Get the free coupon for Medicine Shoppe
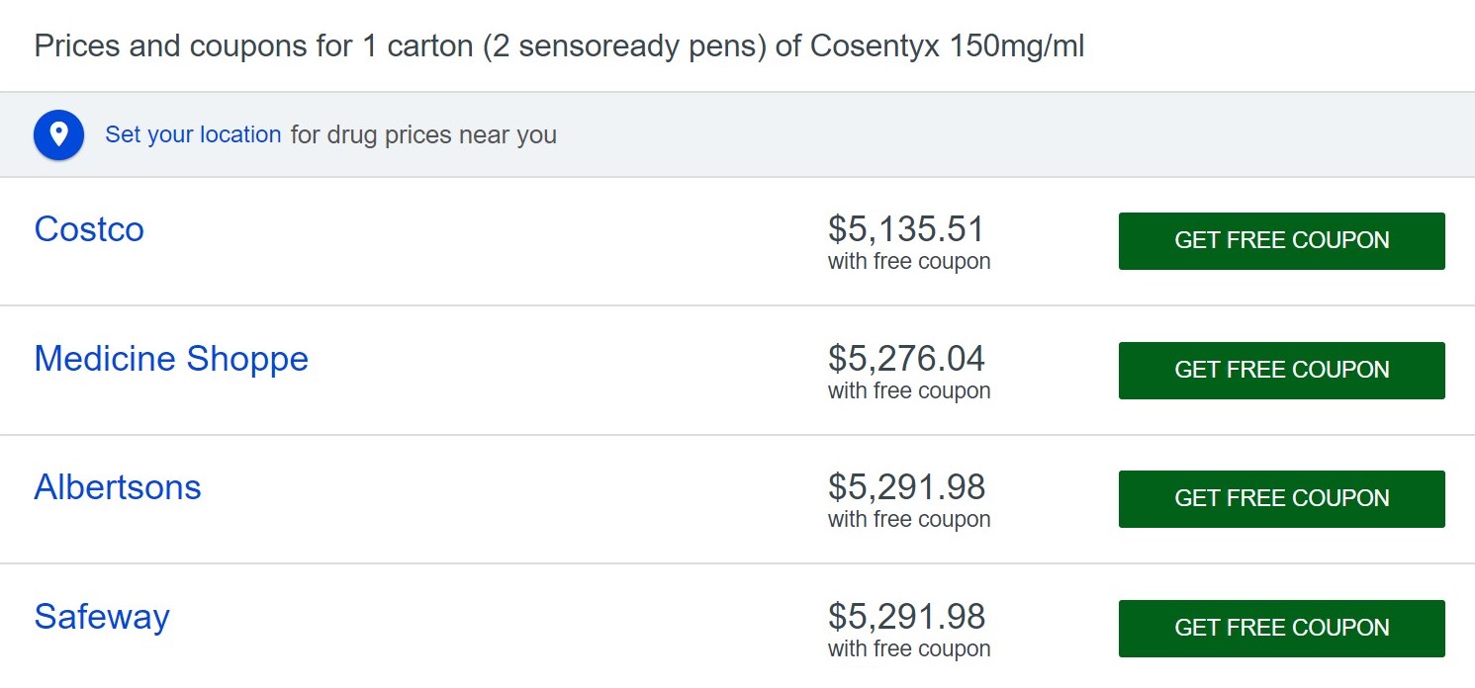1475x688 pixels. (x=1281, y=371)
